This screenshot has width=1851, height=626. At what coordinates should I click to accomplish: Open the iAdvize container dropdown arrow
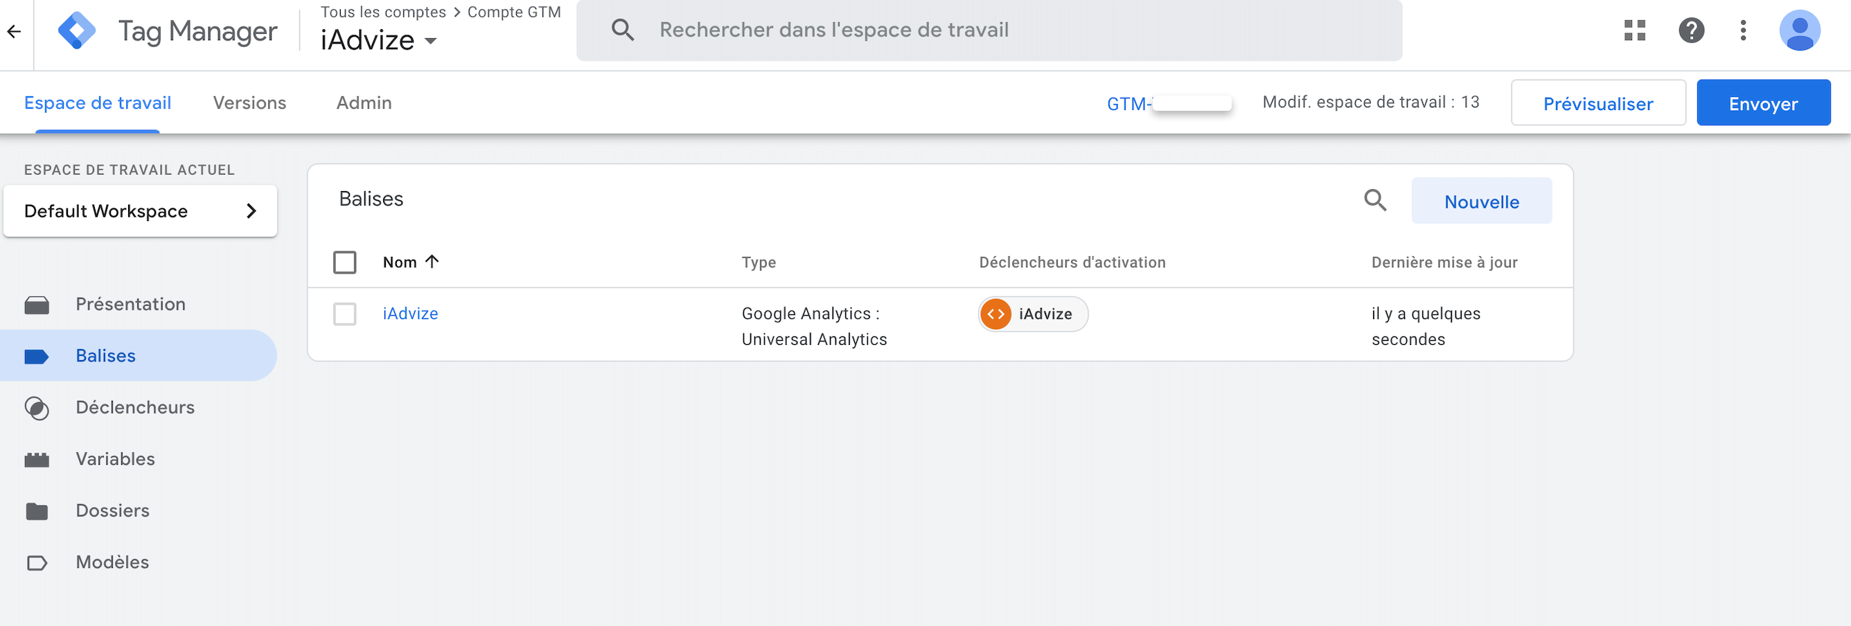click(430, 41)
